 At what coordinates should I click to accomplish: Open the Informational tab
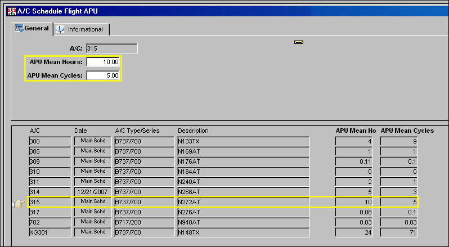[x=82, y=29]
